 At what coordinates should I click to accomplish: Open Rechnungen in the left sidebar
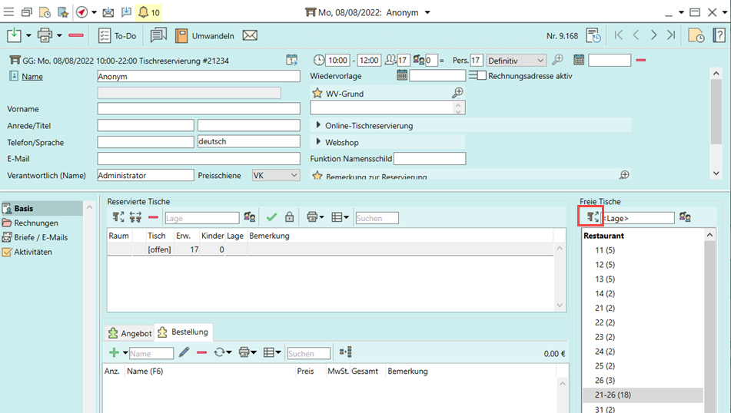pos(35,223)
